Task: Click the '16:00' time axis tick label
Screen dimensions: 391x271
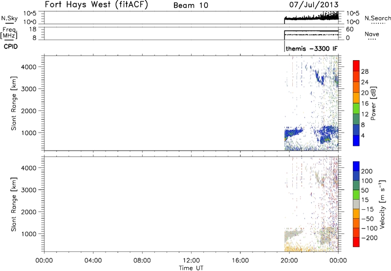Action: [x=240, y=261]
